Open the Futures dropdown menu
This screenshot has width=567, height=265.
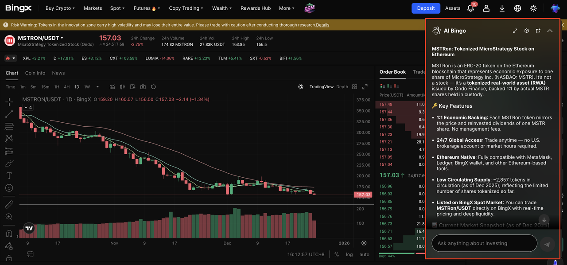[147, 8]
